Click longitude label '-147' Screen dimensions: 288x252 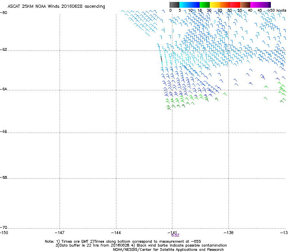point(60,233)
